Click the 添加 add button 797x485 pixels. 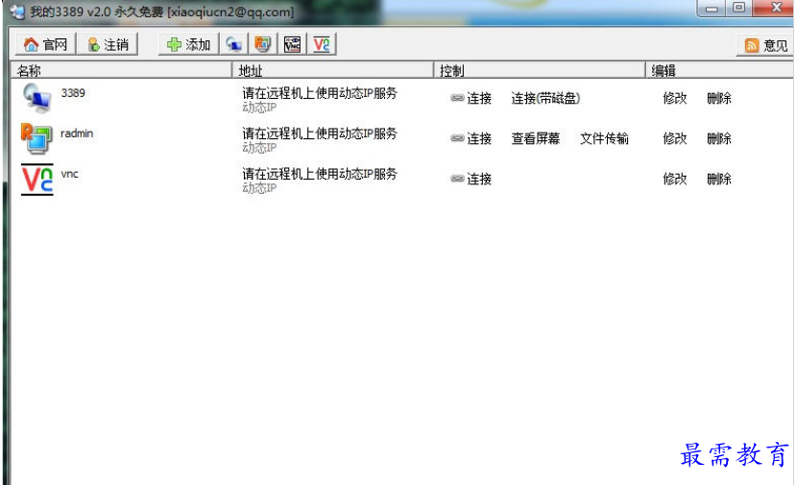[x=188, y=45]
